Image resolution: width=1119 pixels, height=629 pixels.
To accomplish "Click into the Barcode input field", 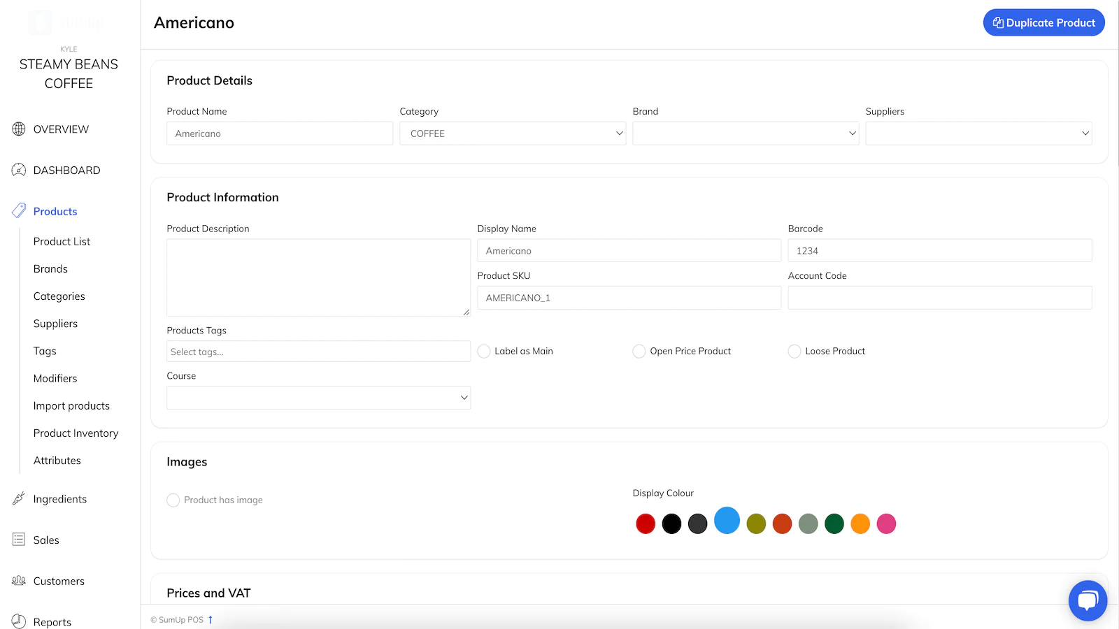I will tap(939, 251).
